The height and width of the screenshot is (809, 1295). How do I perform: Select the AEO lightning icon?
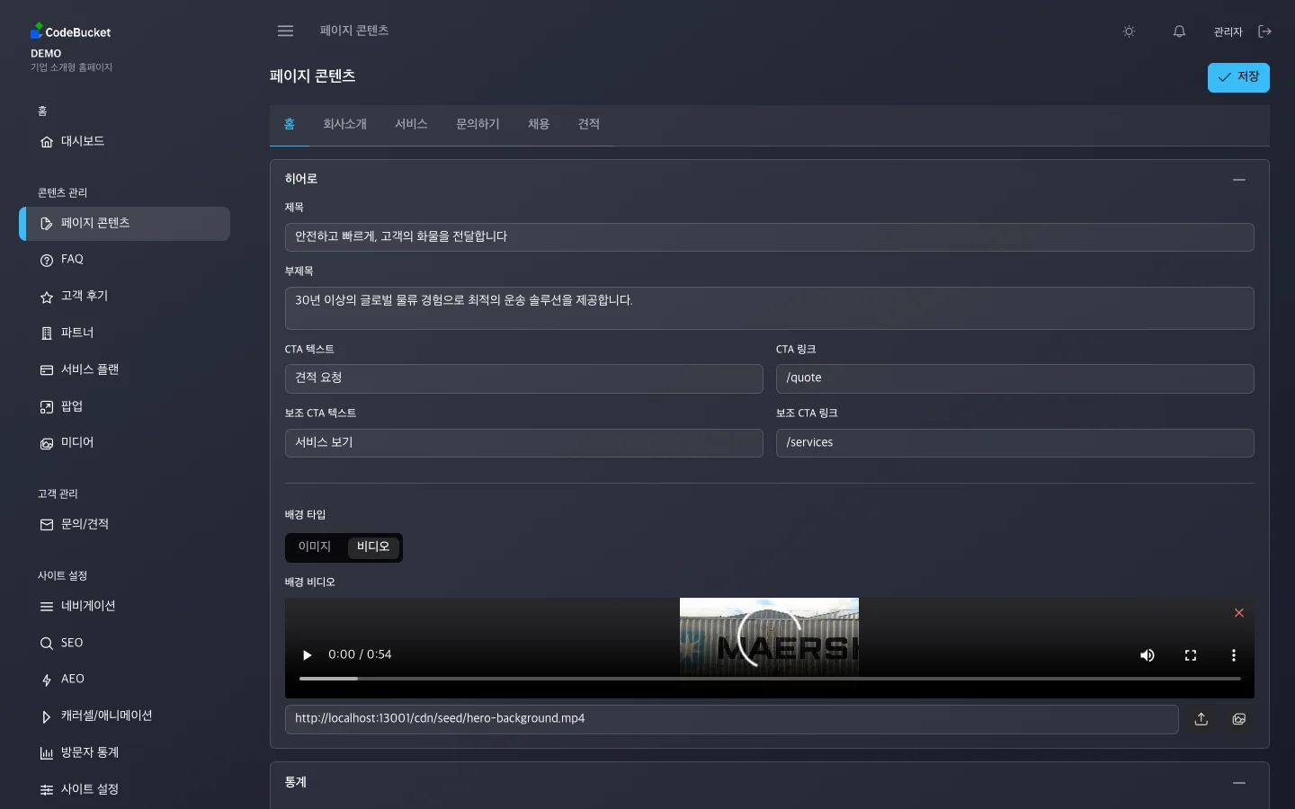pyautogui.click(x=47, y=680)
